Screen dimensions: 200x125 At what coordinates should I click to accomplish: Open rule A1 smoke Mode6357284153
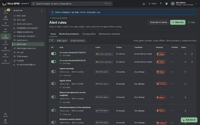pos(73,52)
